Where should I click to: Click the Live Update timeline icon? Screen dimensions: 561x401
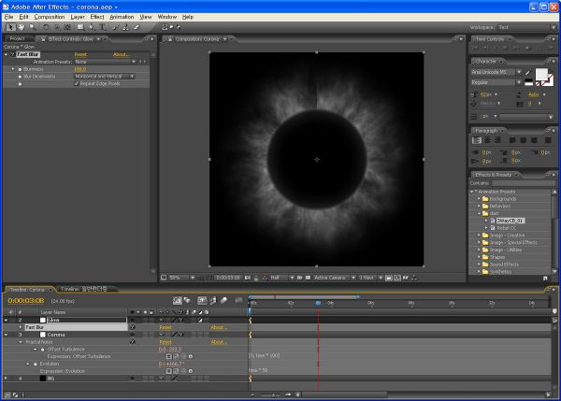tap(177, 301)
